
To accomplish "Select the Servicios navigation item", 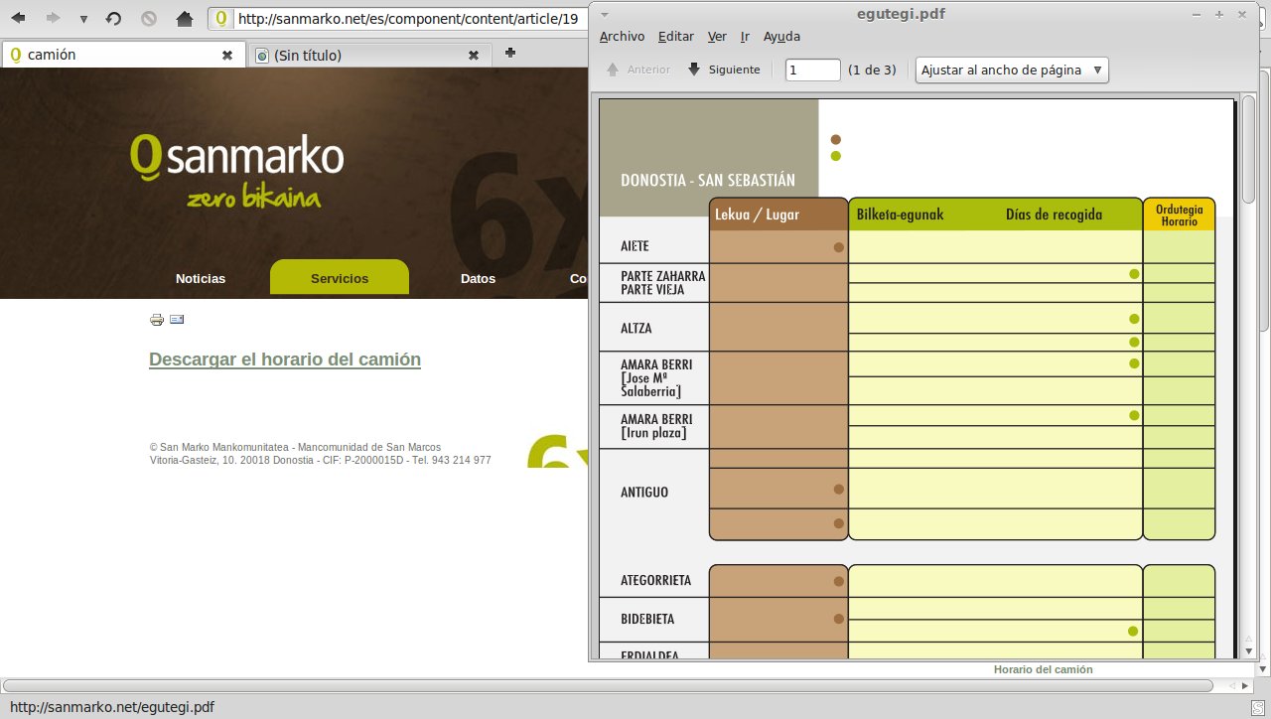I will pyautogui.click(x=340, y=278).
